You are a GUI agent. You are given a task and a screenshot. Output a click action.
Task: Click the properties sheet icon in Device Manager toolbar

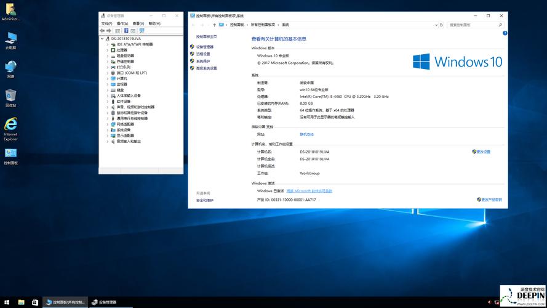click(134, 31)
